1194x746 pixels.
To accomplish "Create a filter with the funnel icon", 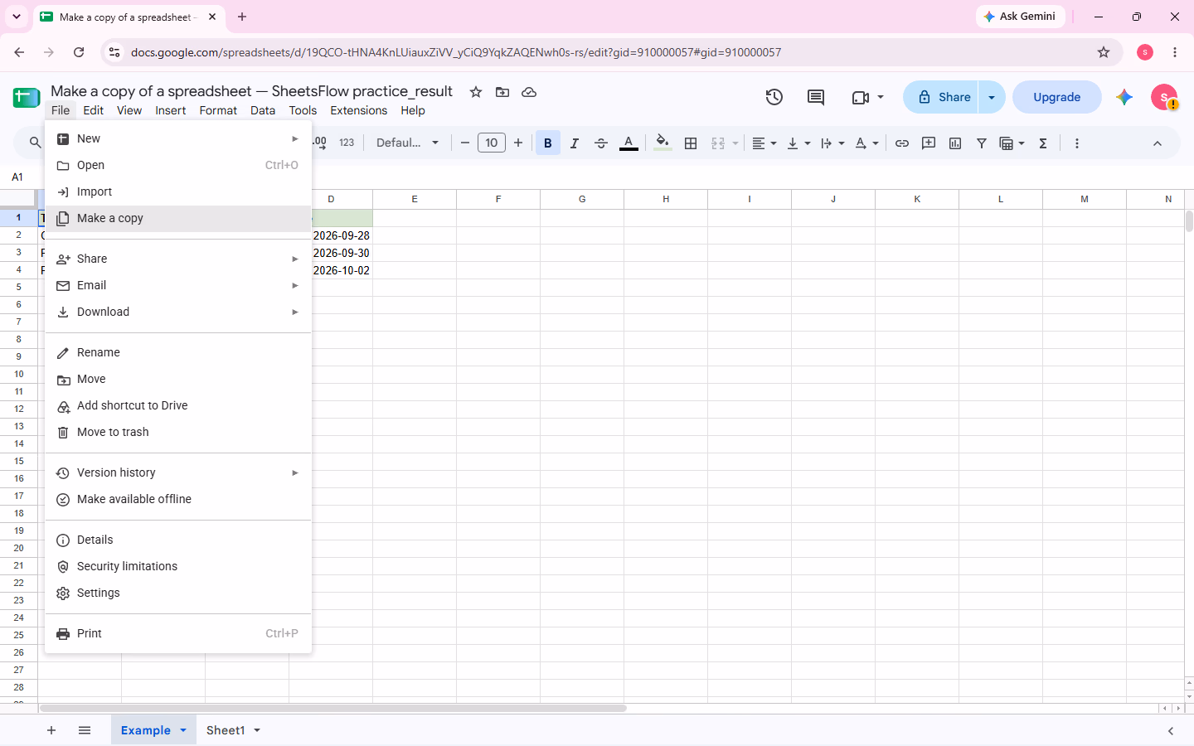I will point(982,143).
